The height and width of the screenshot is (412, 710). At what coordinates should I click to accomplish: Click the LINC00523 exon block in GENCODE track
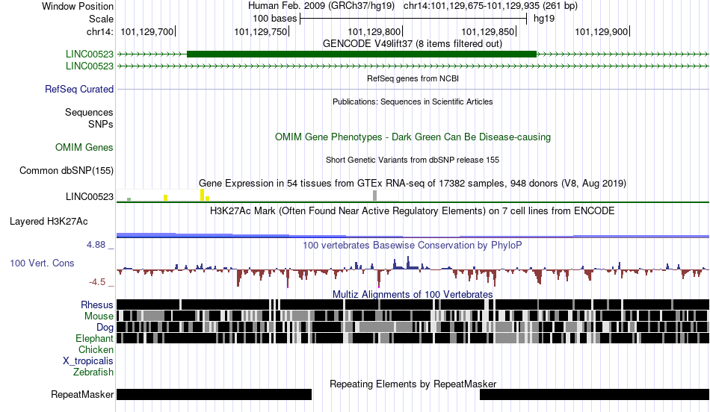[x=362, y=54]
